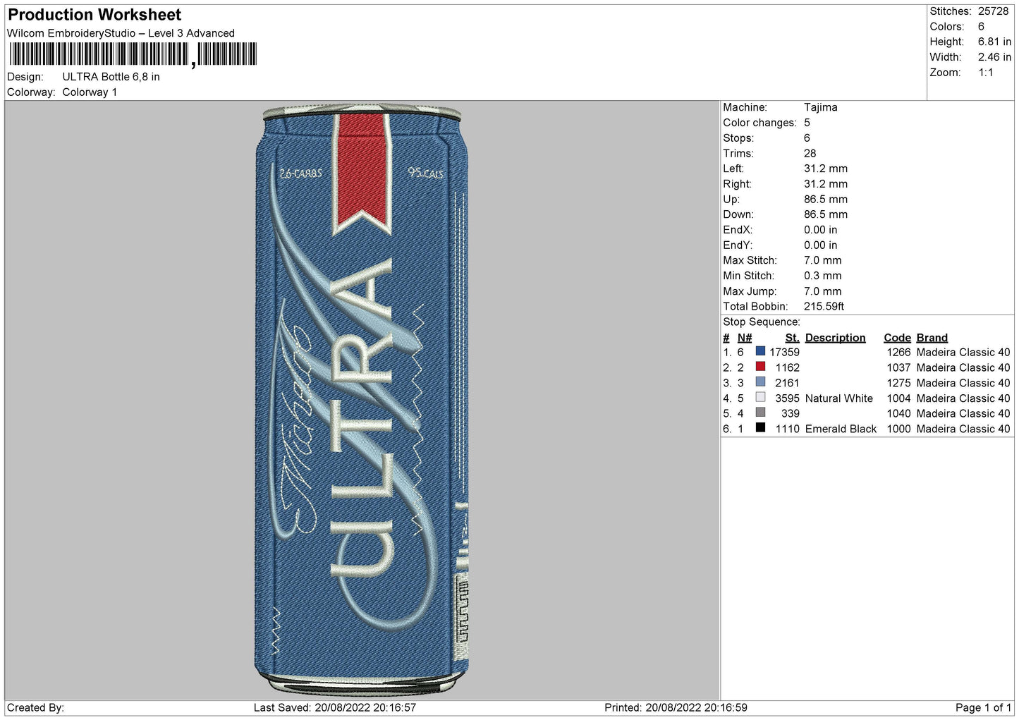Click the Max Jump label
Image resolution: width=1019 pixels, height=720 pixels.
750,291
